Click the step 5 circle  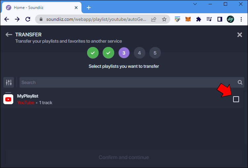coord(155,53)
